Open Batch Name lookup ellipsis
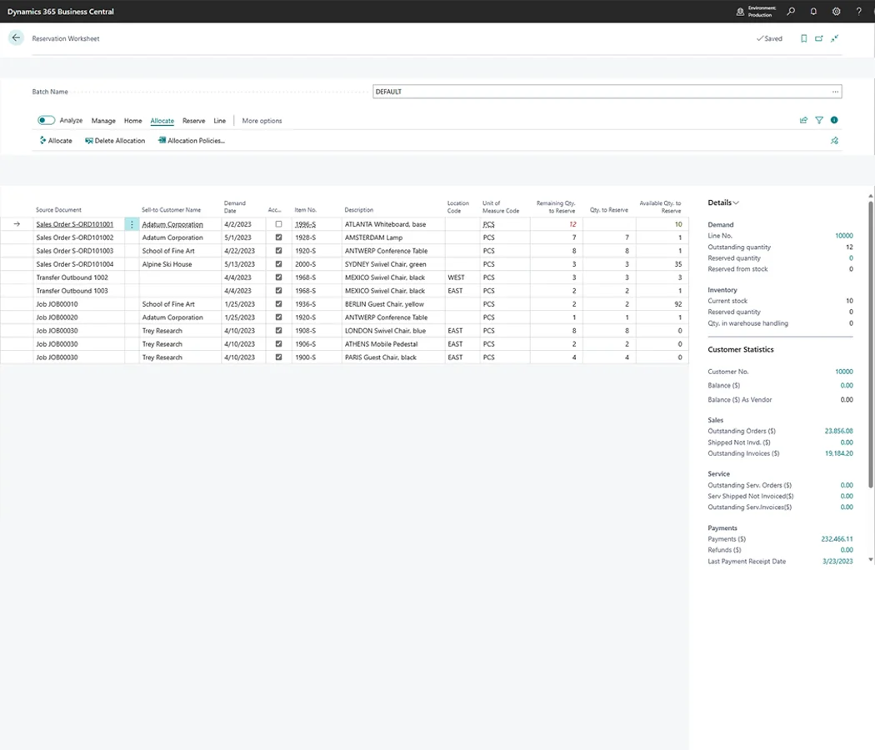Screen dimensions: 875x750 835,92
